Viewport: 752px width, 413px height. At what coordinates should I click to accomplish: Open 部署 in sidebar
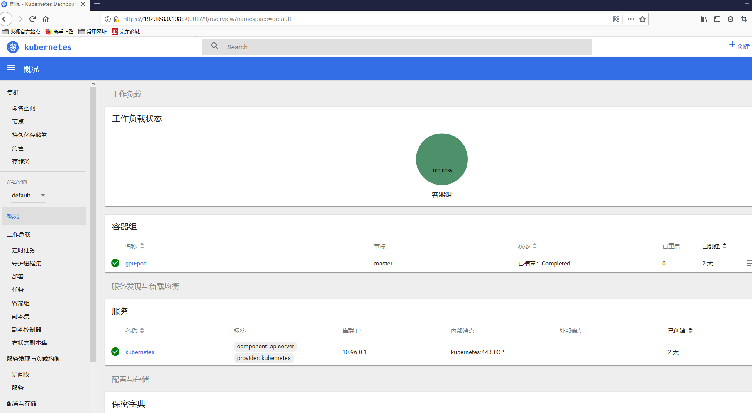18,277
